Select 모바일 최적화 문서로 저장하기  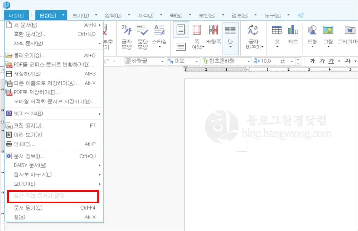click(54, 101)
